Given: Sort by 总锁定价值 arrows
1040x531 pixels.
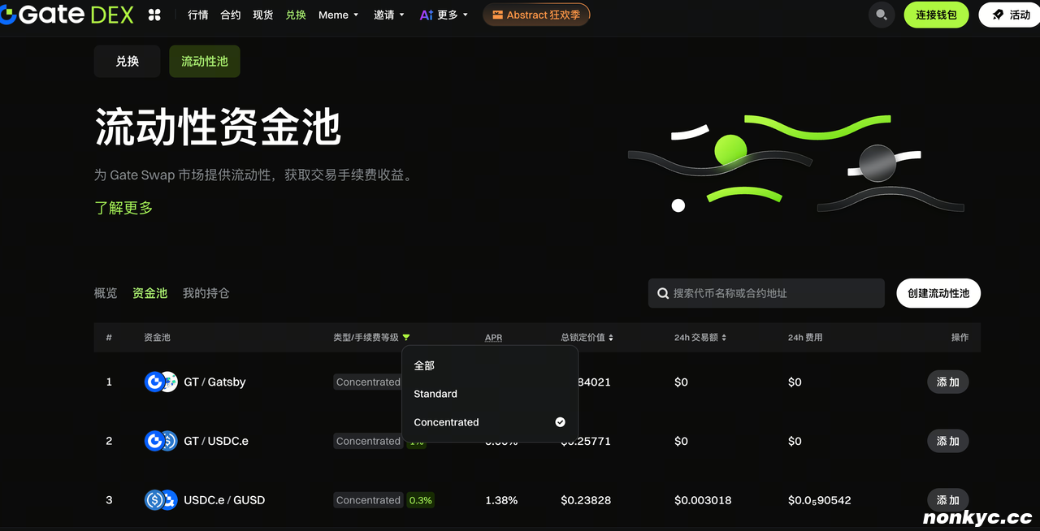Looking at the screenshot, I should tap(611, 338).
